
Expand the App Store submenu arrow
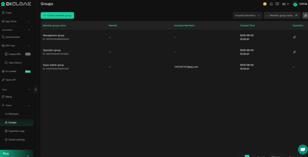(x=29, y=21)
